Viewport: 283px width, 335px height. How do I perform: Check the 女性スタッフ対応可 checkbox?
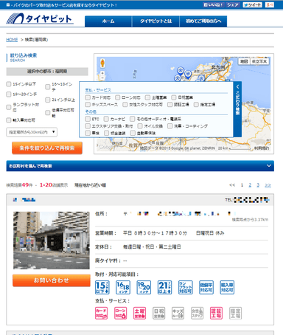point(125,105)
